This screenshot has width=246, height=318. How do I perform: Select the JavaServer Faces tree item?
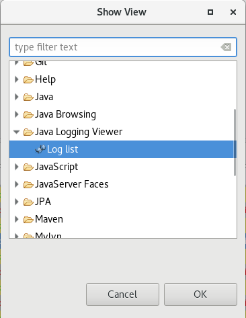click(72, 184)
